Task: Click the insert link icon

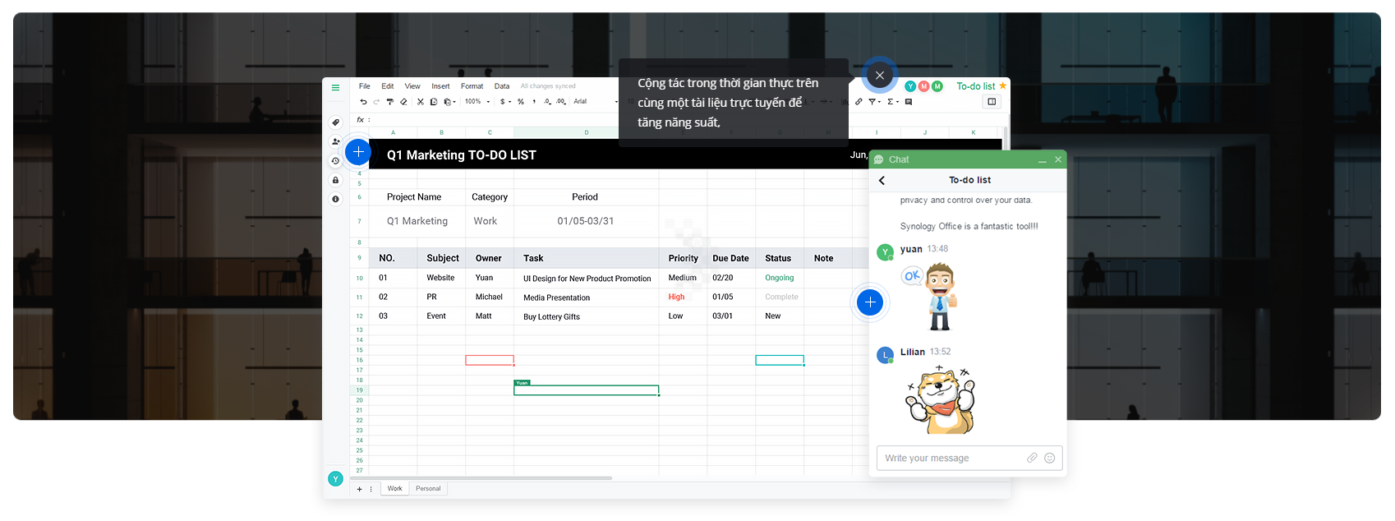Action: coord(859,102)
